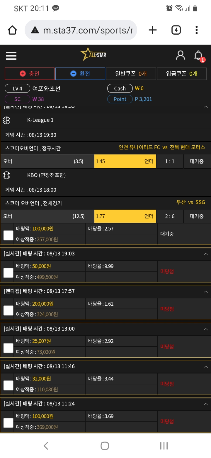This screenshot has width=211, height=458.
Task: Collapse the 08/13 11:46 bet entry
Action: click(206, 367)
